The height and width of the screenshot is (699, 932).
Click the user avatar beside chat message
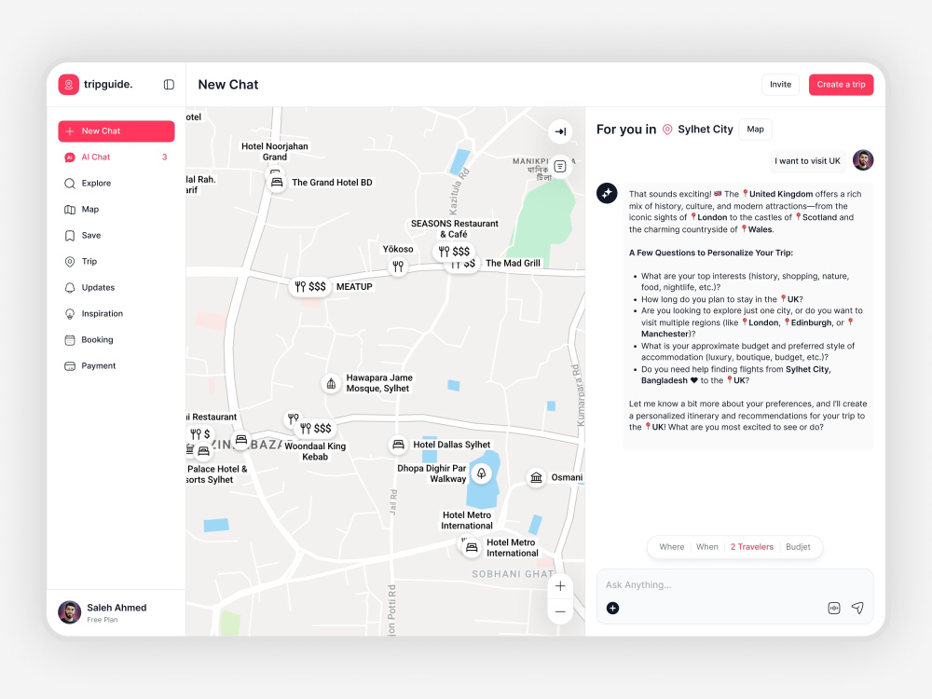pyautogui.click(x=863, y=160)
